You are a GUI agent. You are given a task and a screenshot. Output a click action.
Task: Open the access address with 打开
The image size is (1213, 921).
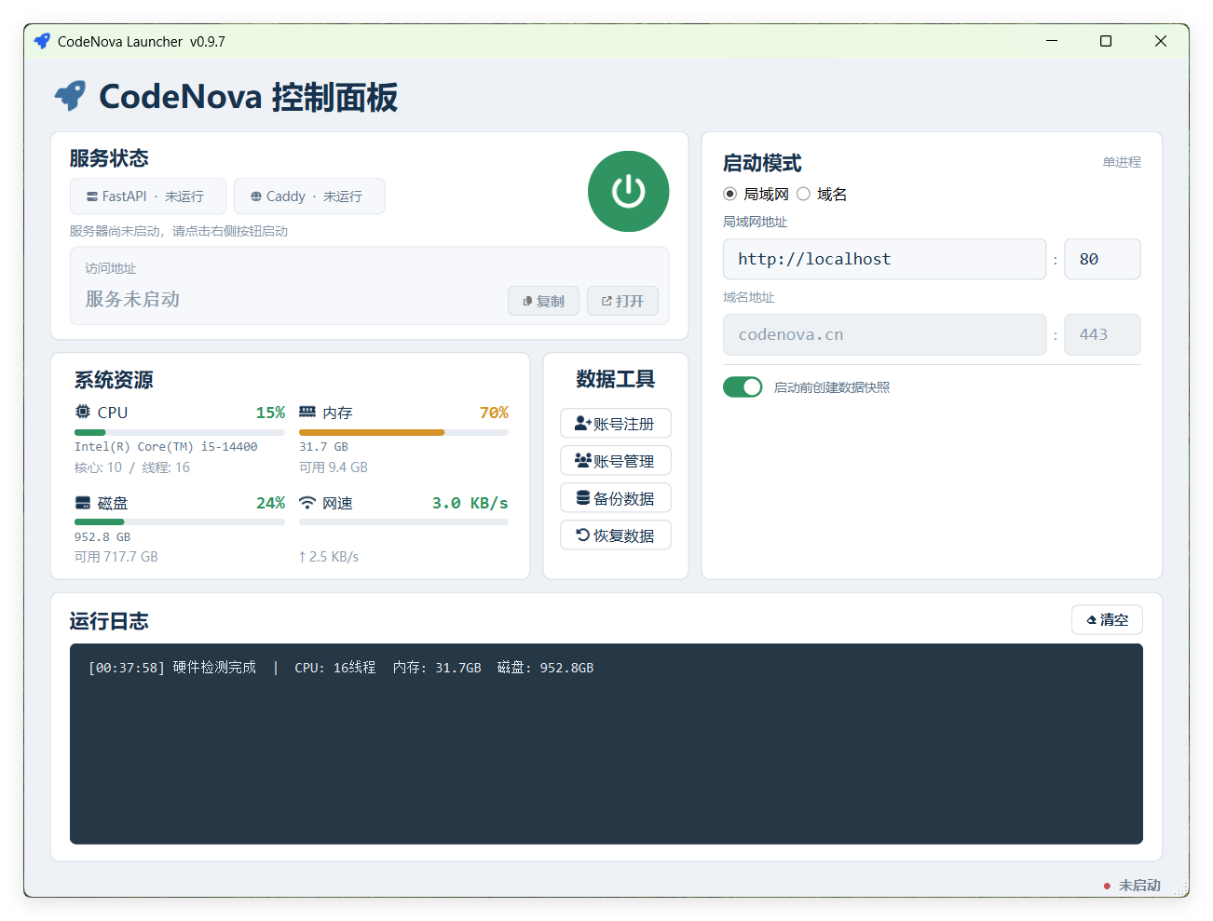[x=622, y=301]
